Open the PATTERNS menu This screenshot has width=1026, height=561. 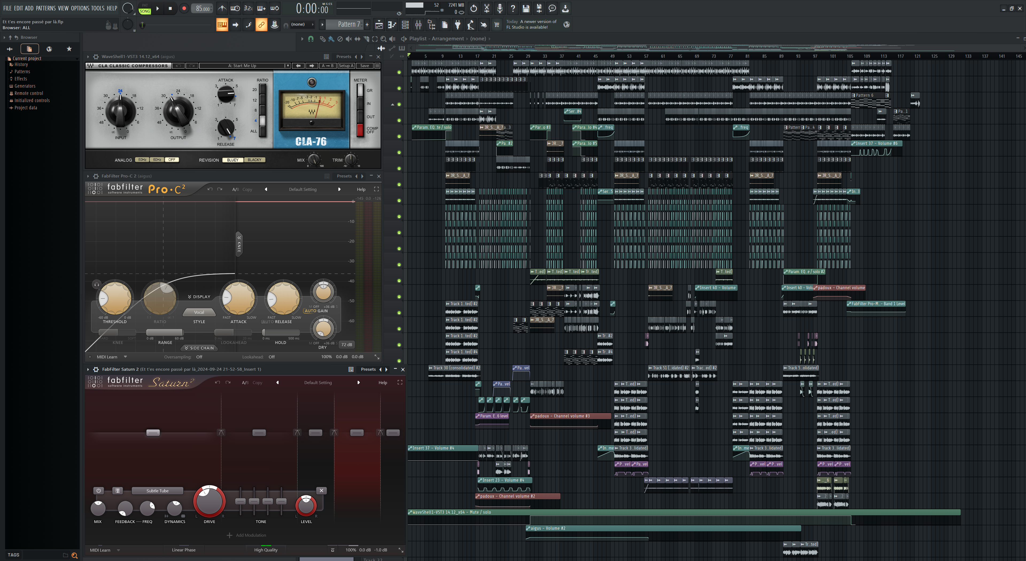46,8
